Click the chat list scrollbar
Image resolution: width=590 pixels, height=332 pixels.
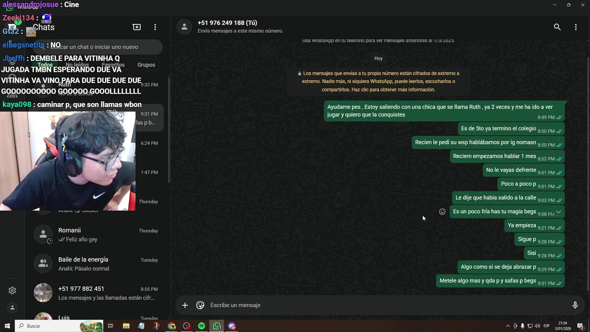[169, 129]
